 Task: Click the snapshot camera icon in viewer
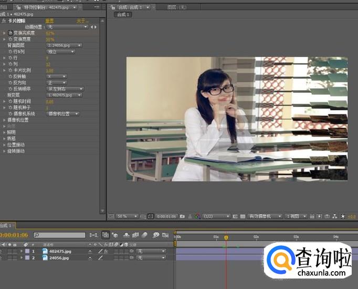coord(182,216)
